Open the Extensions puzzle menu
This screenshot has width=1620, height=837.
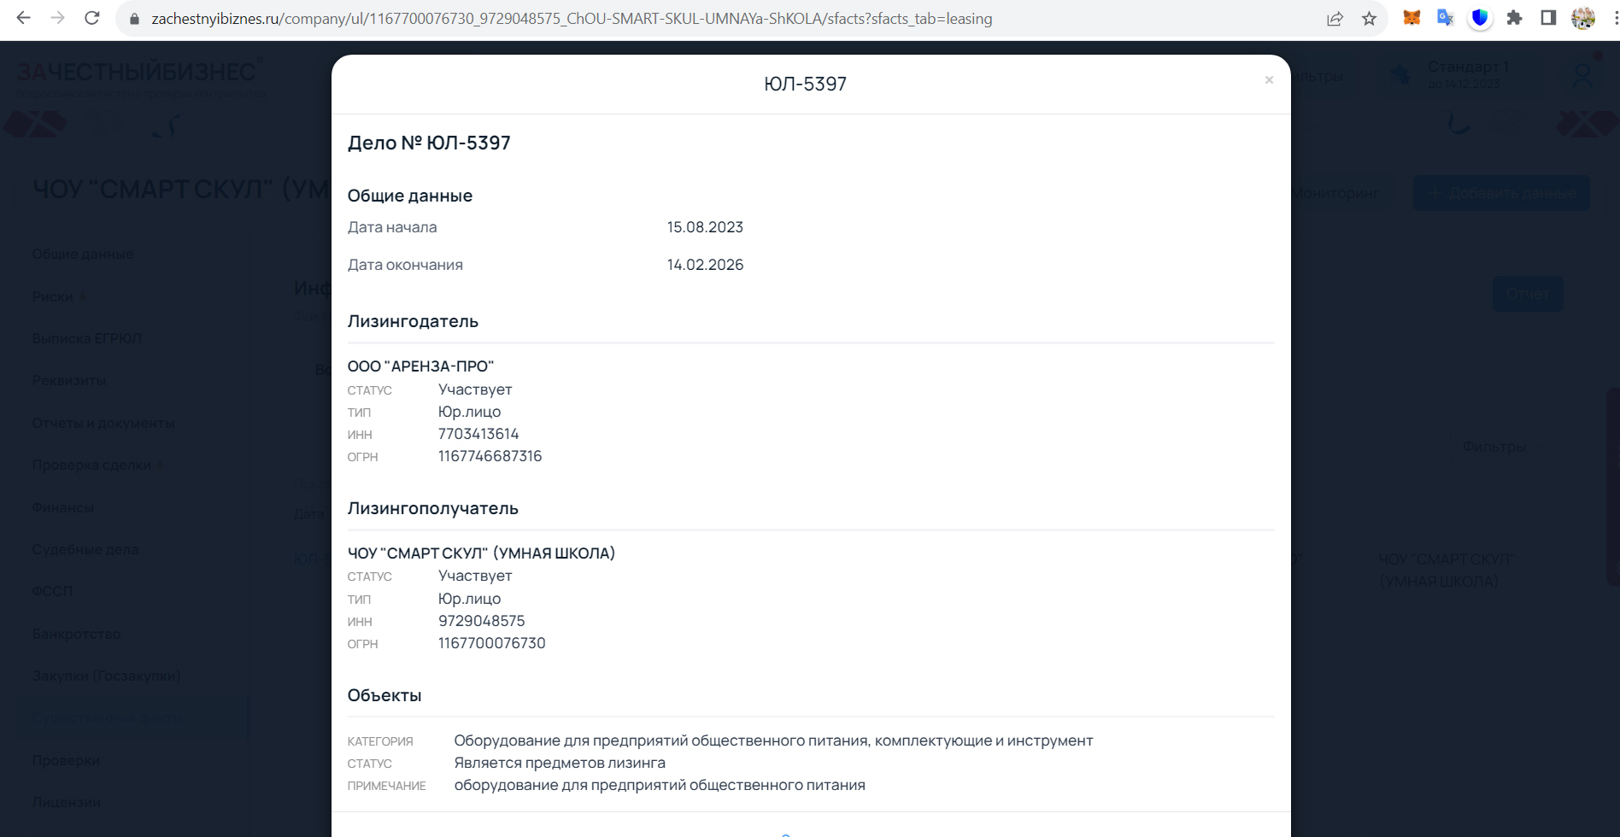1514,18
